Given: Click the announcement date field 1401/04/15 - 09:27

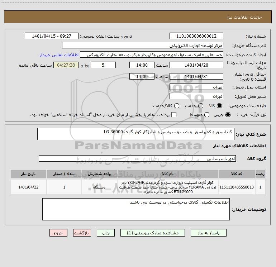Looking at the screenshot, I should click(52, 36).
